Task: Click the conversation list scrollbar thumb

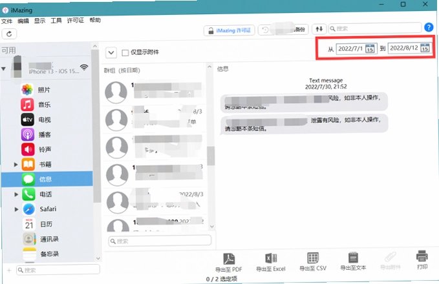Action: pos(211,156)
